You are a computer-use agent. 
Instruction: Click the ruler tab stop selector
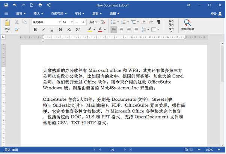[x=3, y=37]
